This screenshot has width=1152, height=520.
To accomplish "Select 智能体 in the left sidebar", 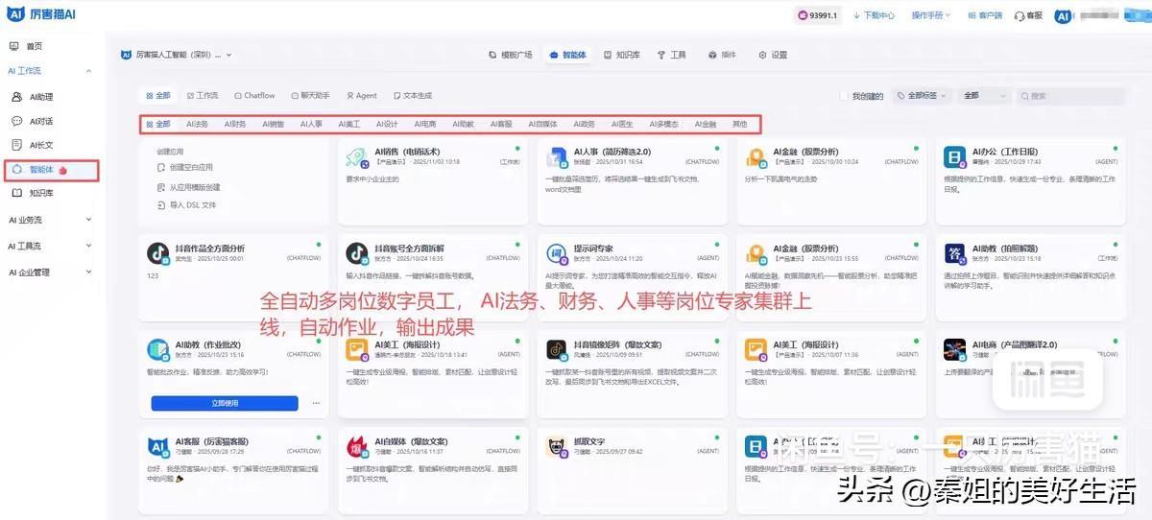I will coord(51,170).
